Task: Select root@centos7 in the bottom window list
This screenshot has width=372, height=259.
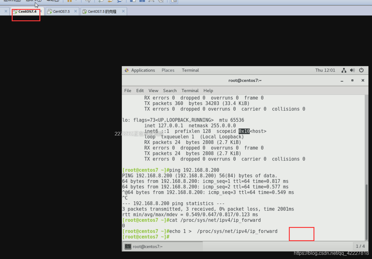Action: point(163,246)
